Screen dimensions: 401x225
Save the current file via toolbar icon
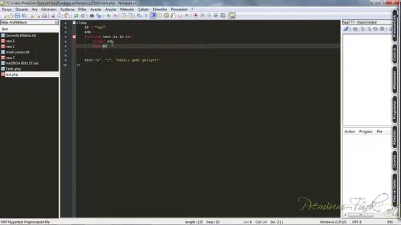coord(17,16)
